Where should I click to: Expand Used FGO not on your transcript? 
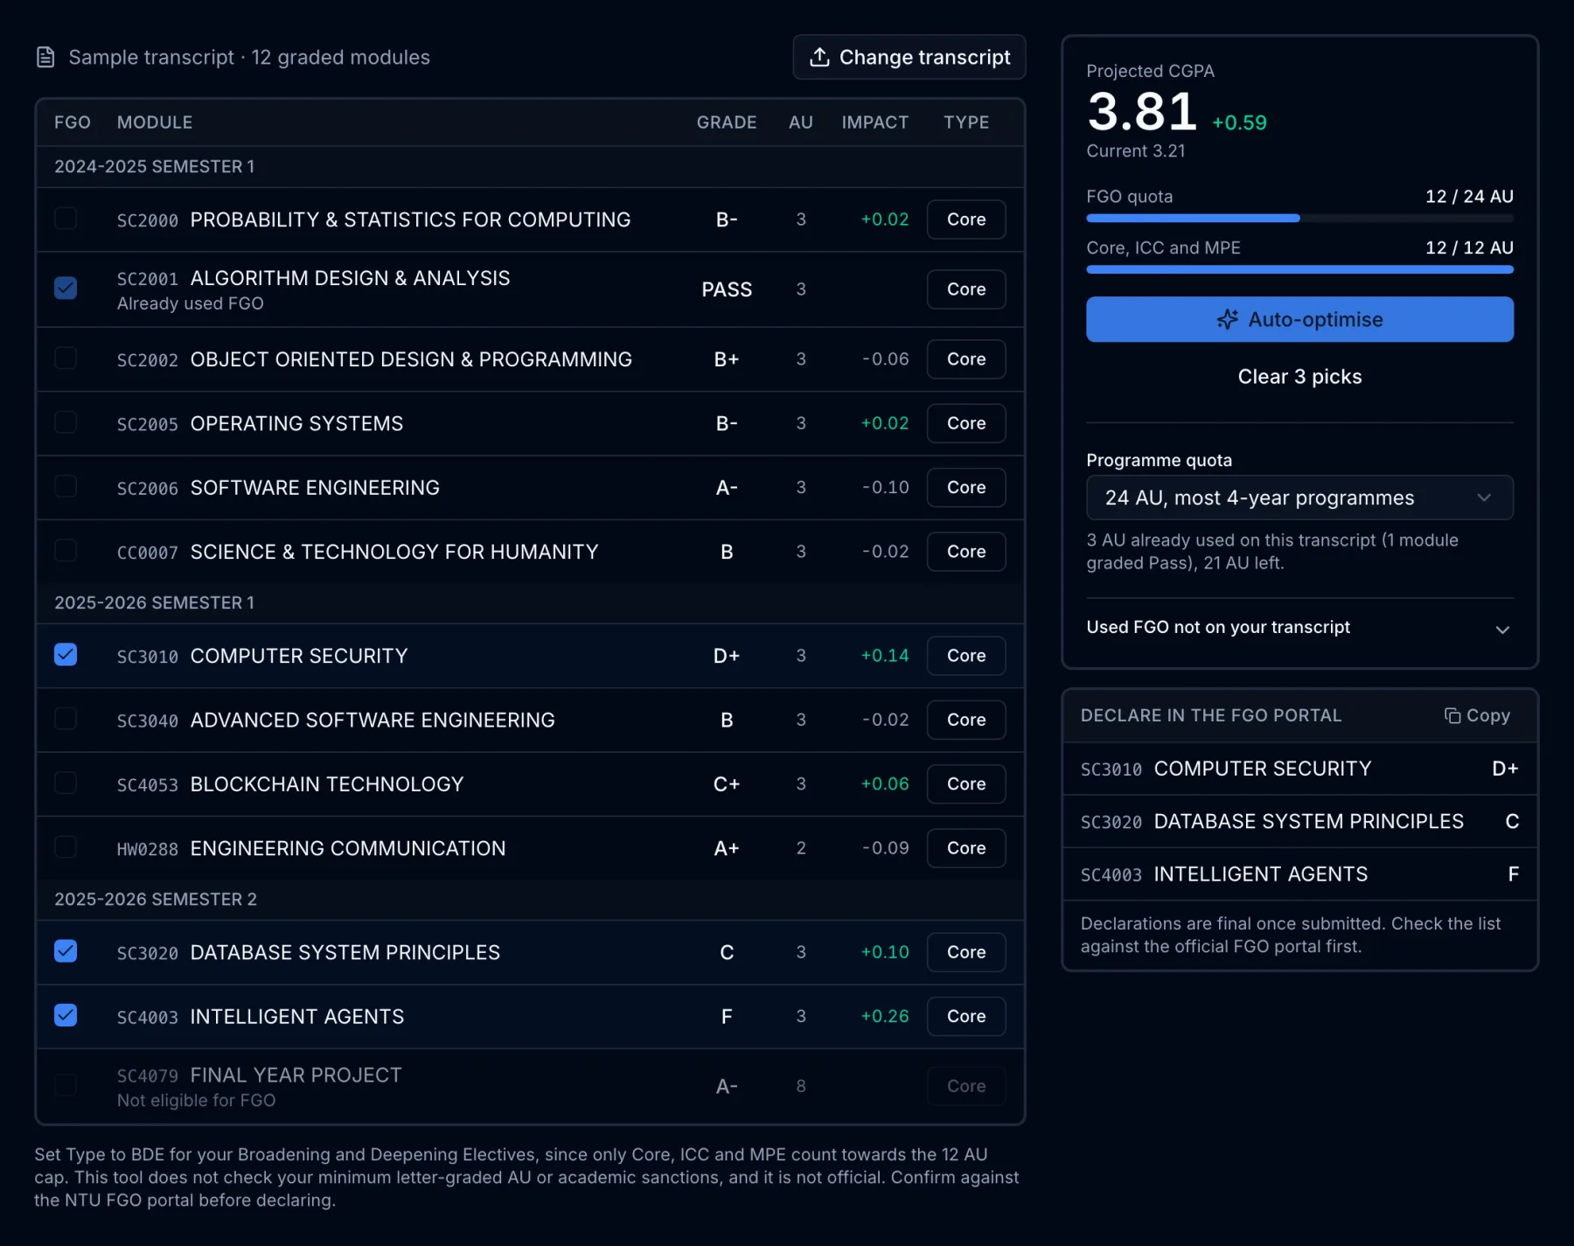coord(1299,628)
